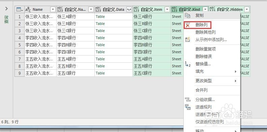Expand the queries pane chevron
The width and height of the screenshot is (267, 132).
tap(6, 8)
